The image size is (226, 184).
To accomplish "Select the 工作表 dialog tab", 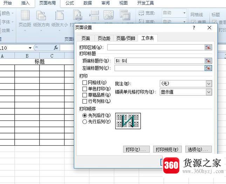I will 148,38.
